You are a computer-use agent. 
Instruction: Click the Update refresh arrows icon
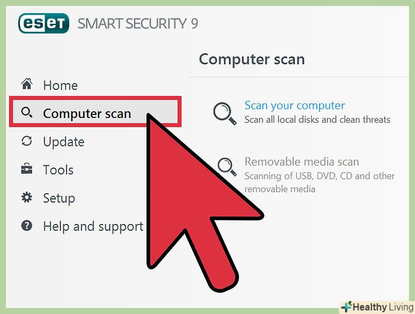point(27,141)
